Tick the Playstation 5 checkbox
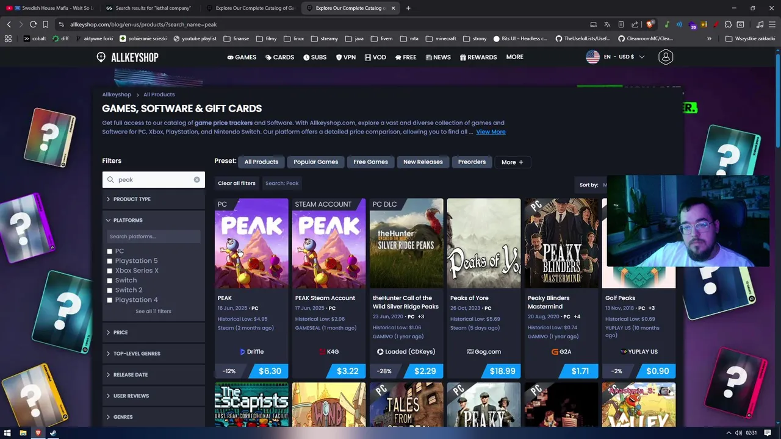Image resolution: width=781 pixels, height=439 pixels. click(110, 261)
